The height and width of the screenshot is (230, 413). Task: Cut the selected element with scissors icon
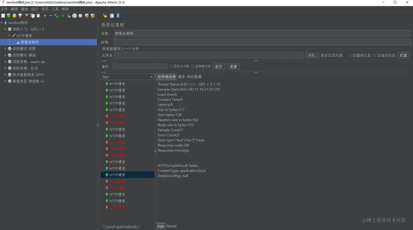point(26,16)
